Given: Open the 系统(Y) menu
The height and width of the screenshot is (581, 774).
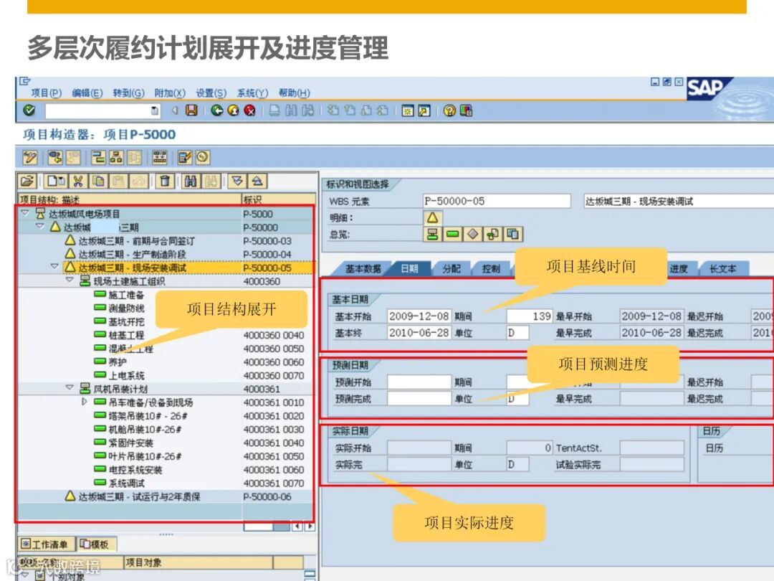Looking at the screenshot, I should pyautogui.click(x=252, y=93).
